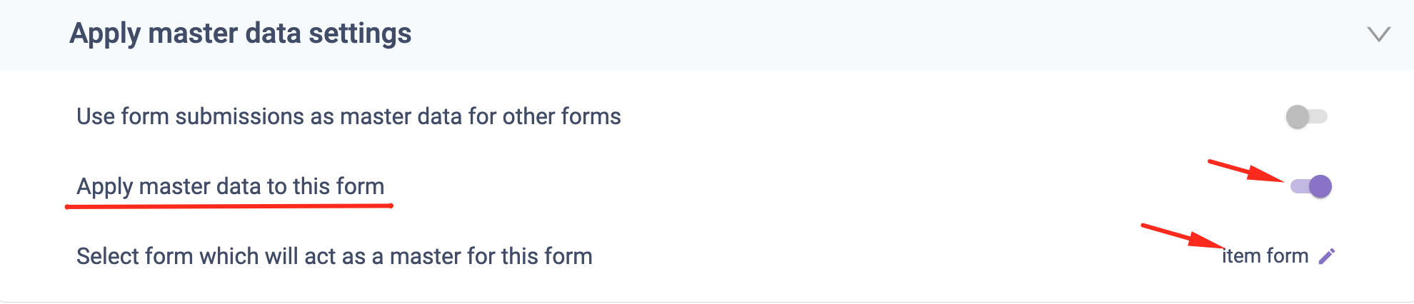Viewport: 1414px width, 304px height.
Task: Open the master form picker with the pencil
Action: pyautogui.click(x=1326, y=256)
